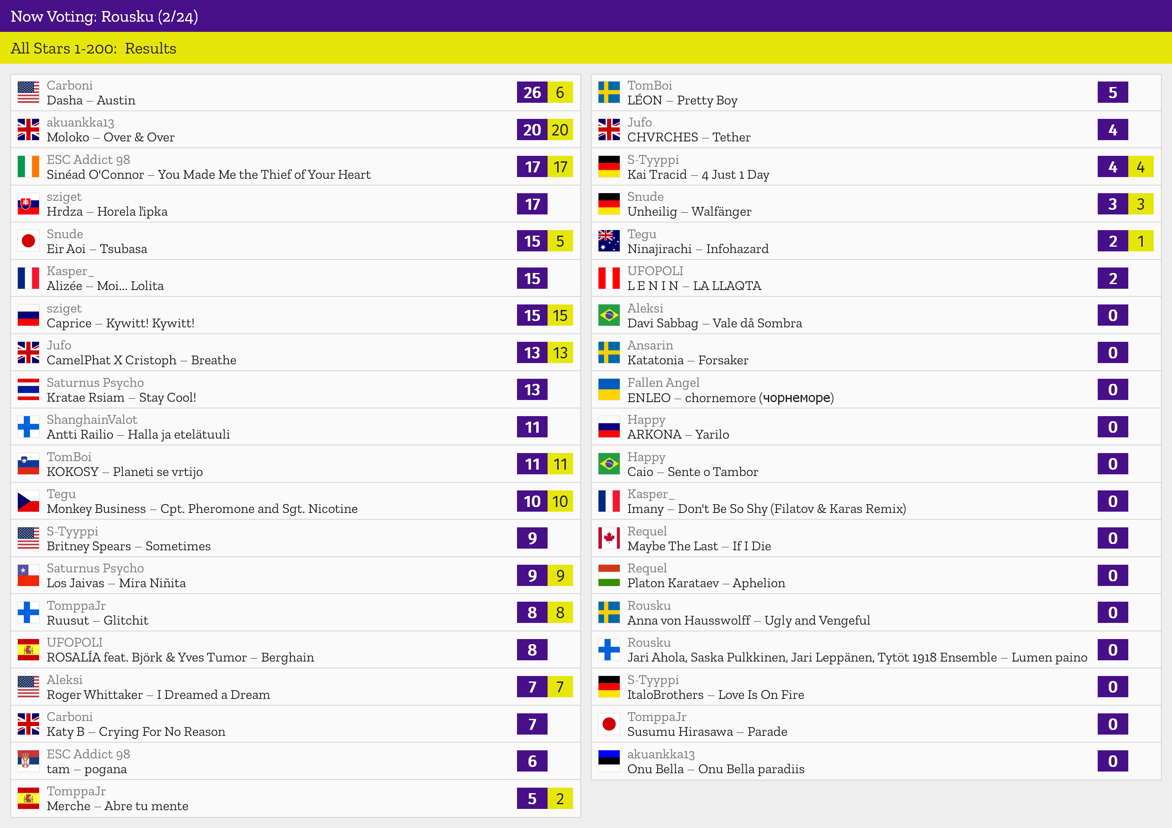
Task: Select the song 'Alizée – Moi... Lolita'
Action: coord(105,286)
